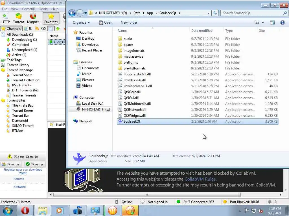Open Tracker Torrents item

(x=24, y=95)
